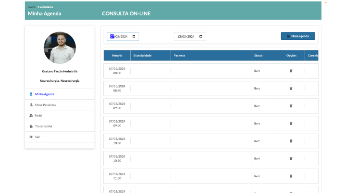Image resolution: width=346 pixels, height=194 pixels.
Task: Open calendar picker for end date 13/05/2024
Action: point(201,36)
